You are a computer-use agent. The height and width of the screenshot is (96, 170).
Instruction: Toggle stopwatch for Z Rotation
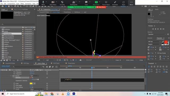(x=14, y=74)
